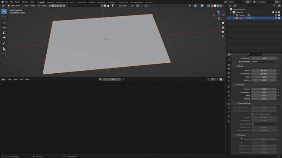Click the Blender logo menu icon

3,2
